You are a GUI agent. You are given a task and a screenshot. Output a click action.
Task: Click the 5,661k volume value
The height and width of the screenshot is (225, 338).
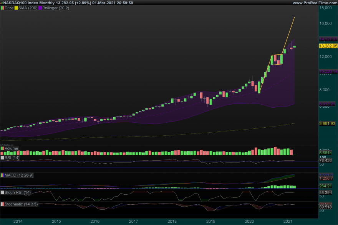[x=325, y=153]
